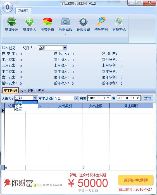Collapse the 记账人 filter dropdown arrow
Viewport: 157px width, 195px height.
(x=35, y=98)
